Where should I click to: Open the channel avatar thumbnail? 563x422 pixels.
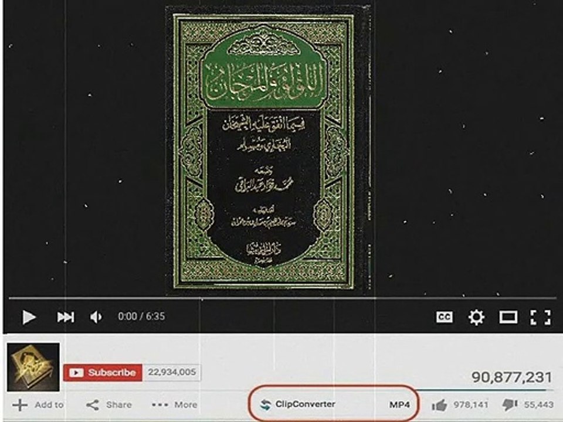[33, 367]
